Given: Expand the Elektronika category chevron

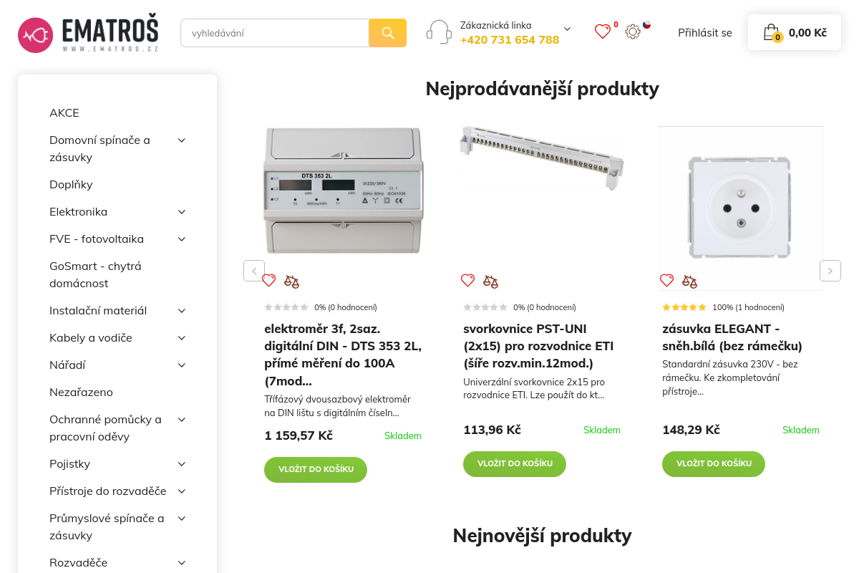Looking at the screenshot, I should point(181,211).
